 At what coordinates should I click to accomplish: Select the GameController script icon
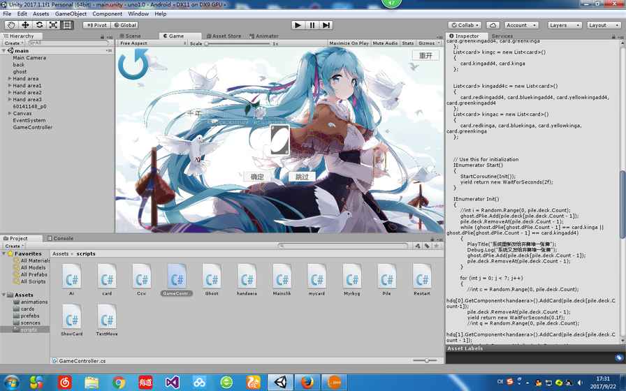click(x=177, y=276)
